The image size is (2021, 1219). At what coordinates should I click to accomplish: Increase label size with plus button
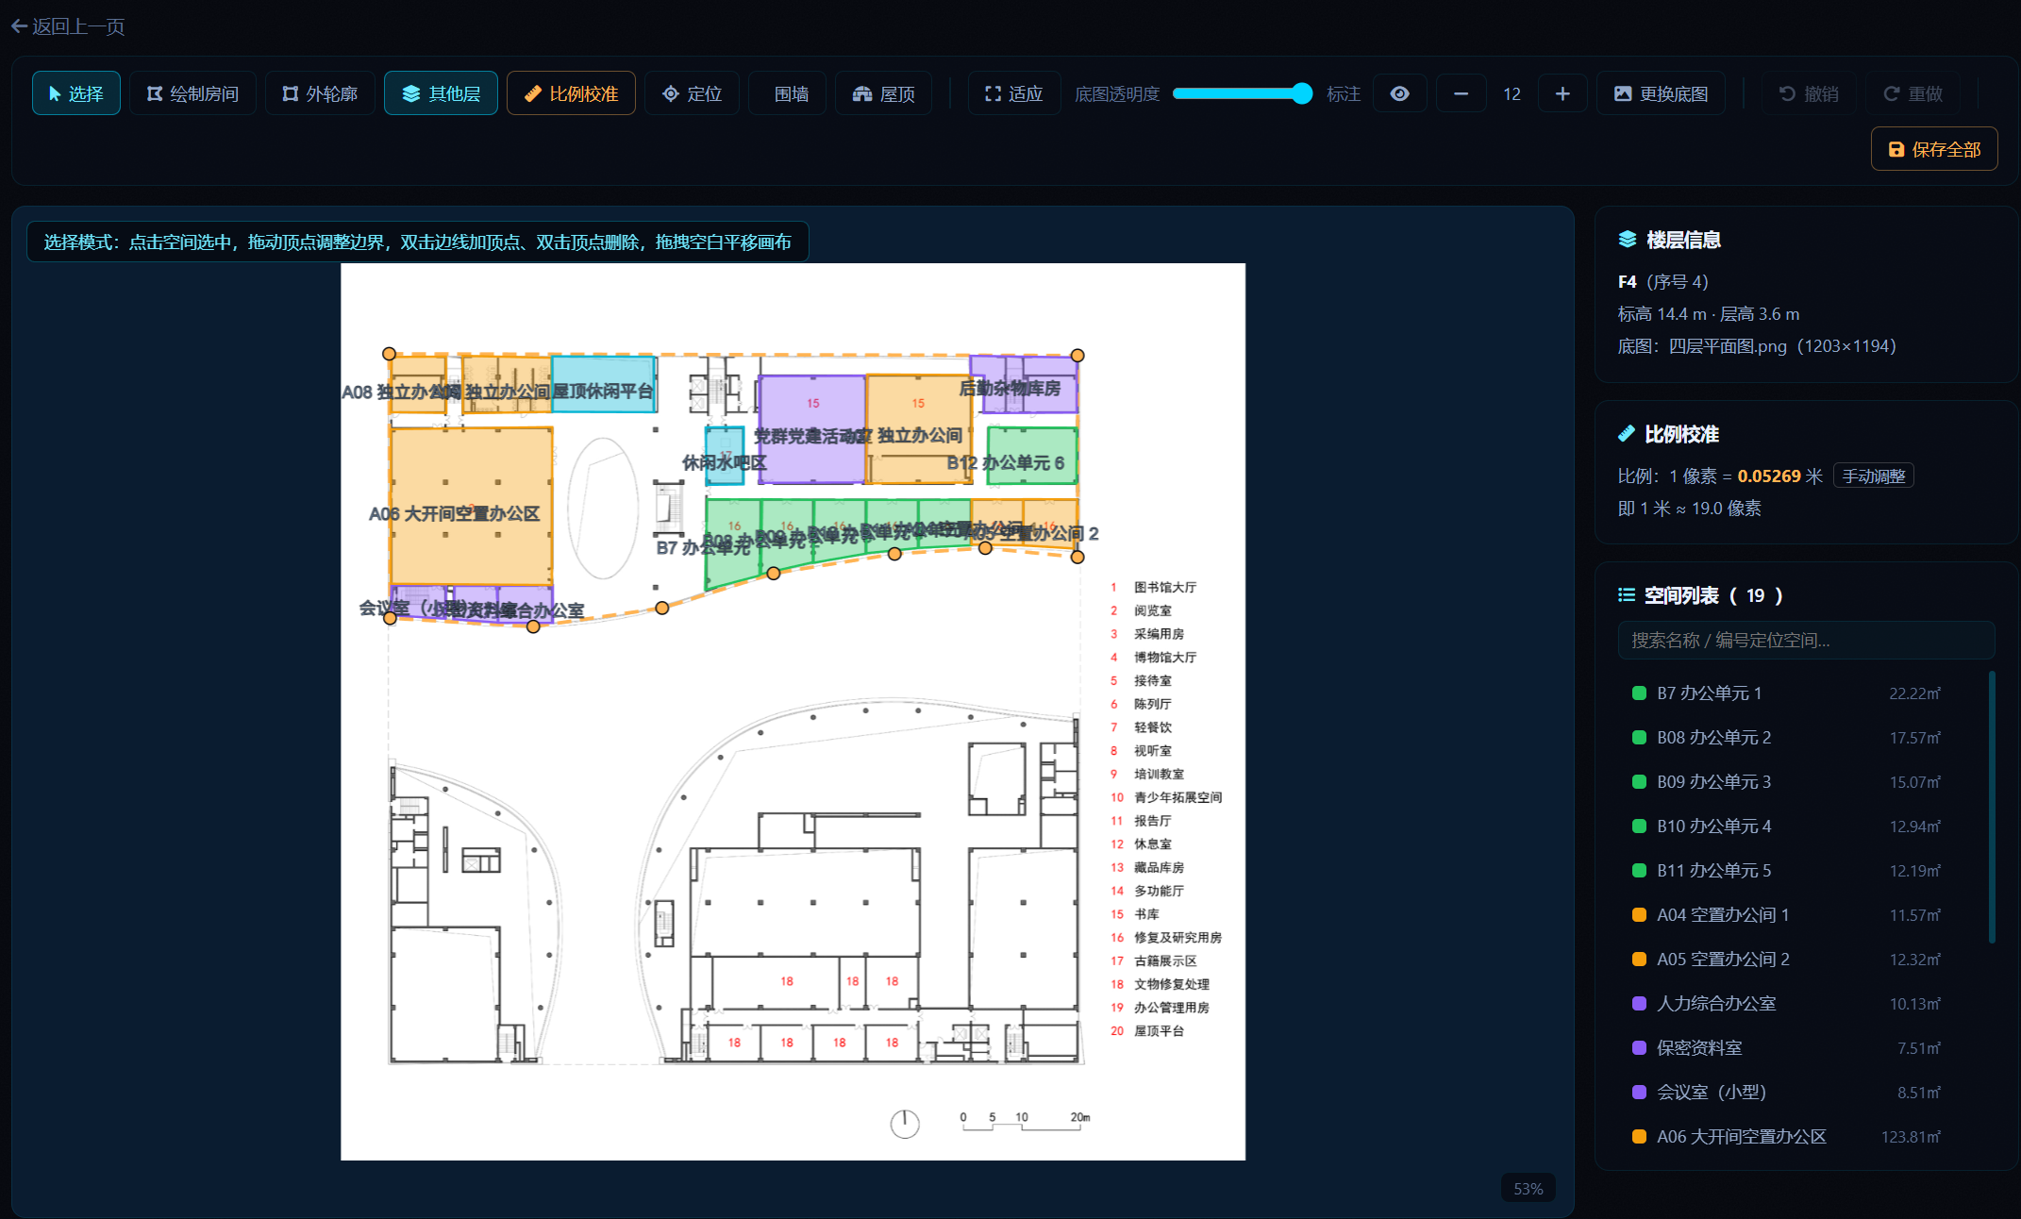click(1562, 93)
